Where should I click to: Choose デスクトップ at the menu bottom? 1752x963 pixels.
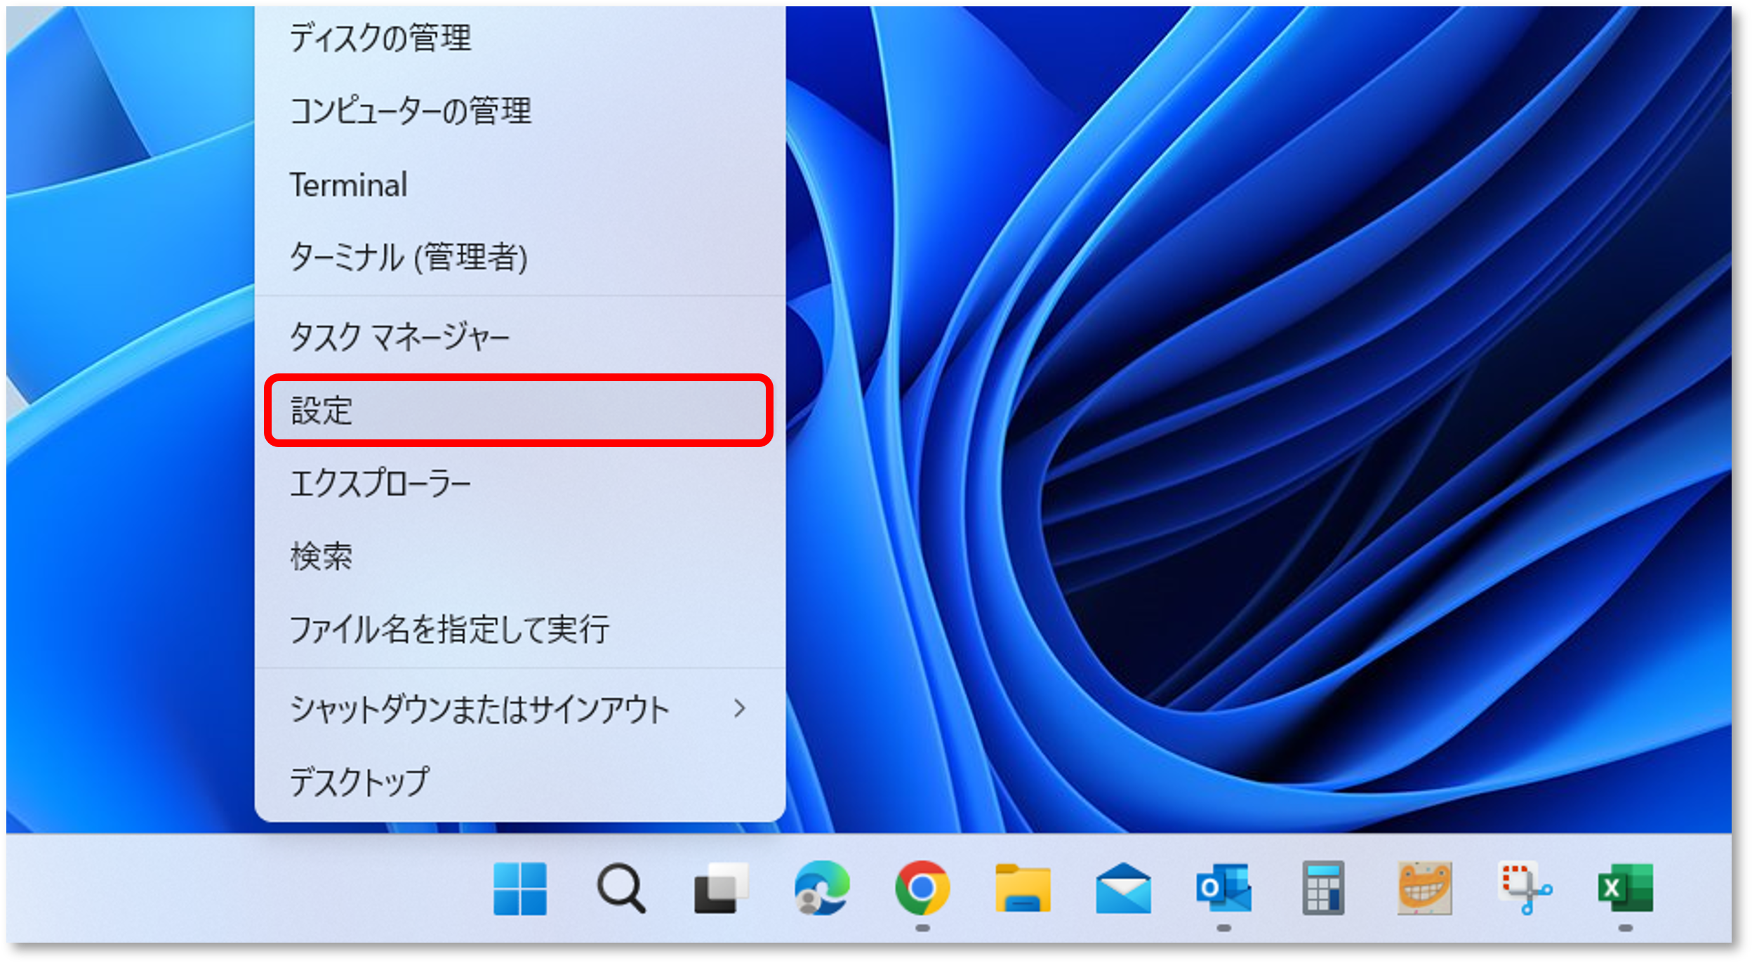(x=519, y=782)
